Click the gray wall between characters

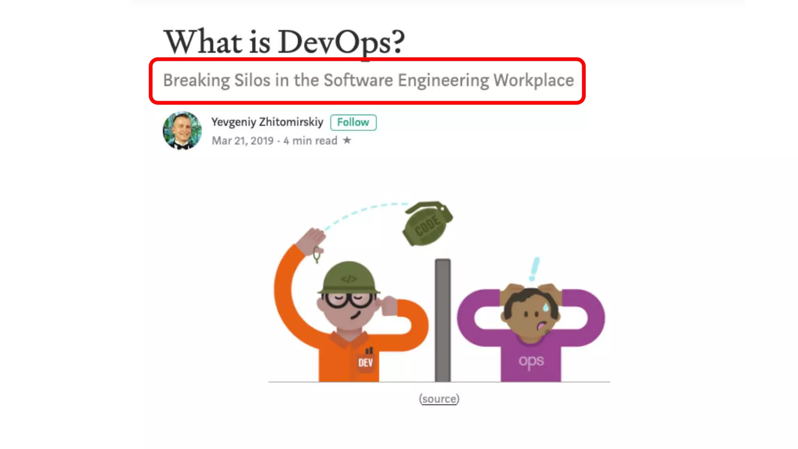click(443, 320)
